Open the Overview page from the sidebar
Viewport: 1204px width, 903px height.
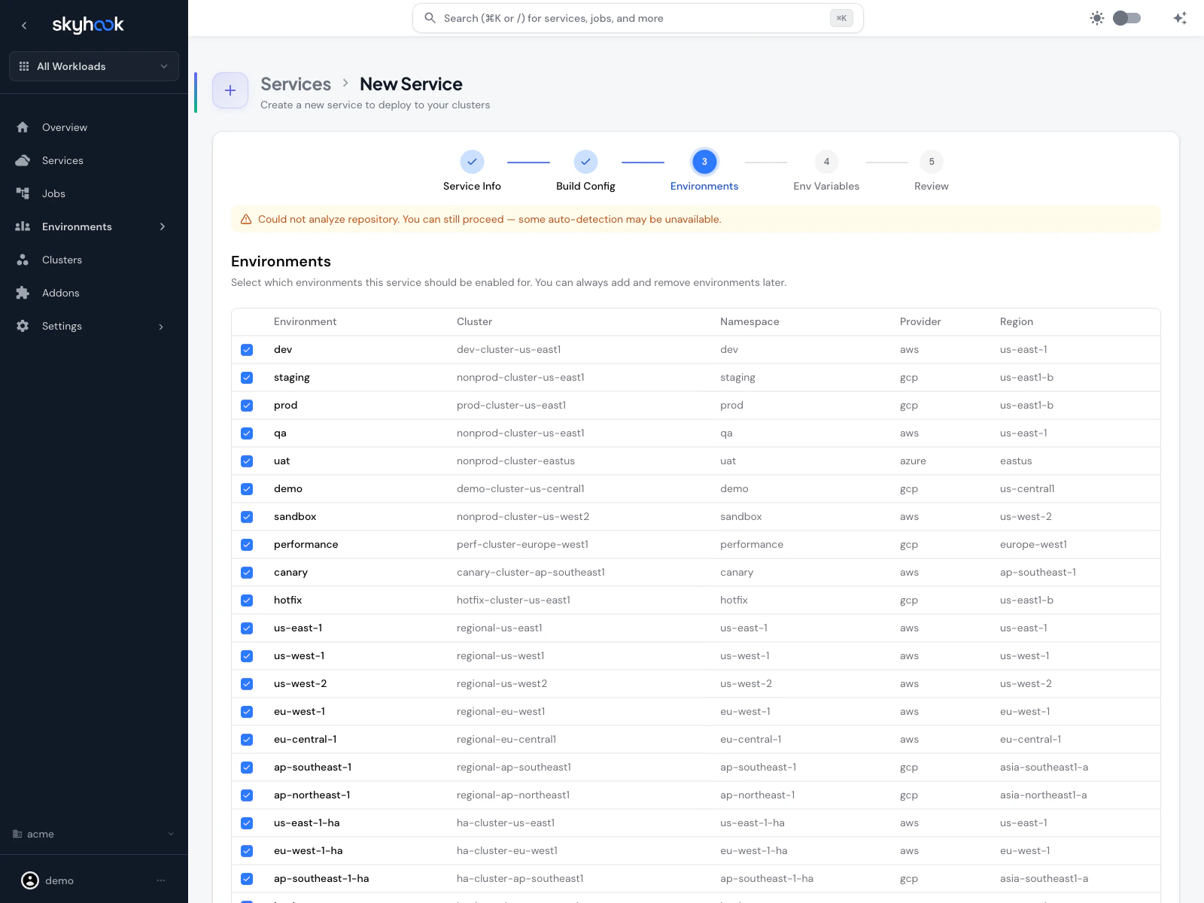[64, 127]
